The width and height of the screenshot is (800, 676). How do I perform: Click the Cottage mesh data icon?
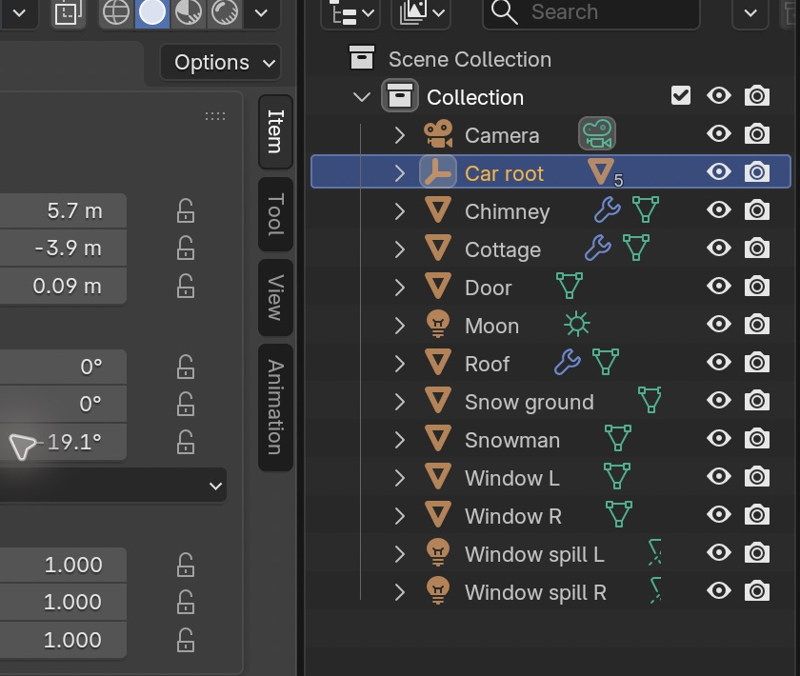[636, 248]
